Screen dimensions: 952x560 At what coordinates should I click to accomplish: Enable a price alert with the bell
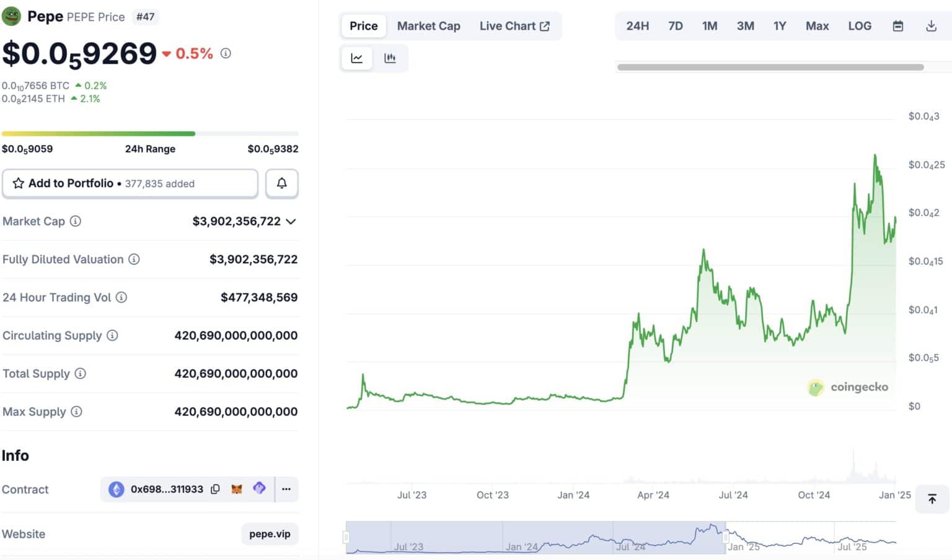[282, 183]
